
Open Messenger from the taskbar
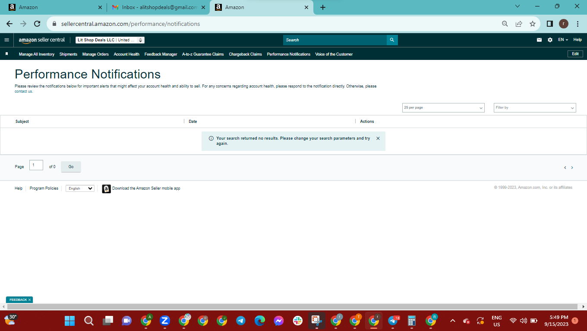click(278, 321)
